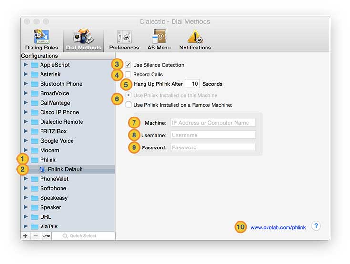The width and height of the screenshot is (350, 264).
Task: Expand the PhoneValet disclosure triangle
Action: point(26,179)
